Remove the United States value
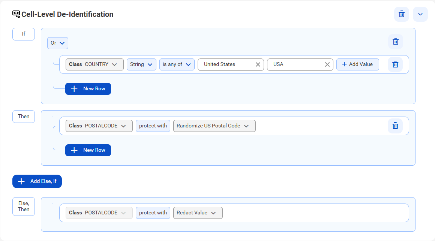 (x=258, y=64)
